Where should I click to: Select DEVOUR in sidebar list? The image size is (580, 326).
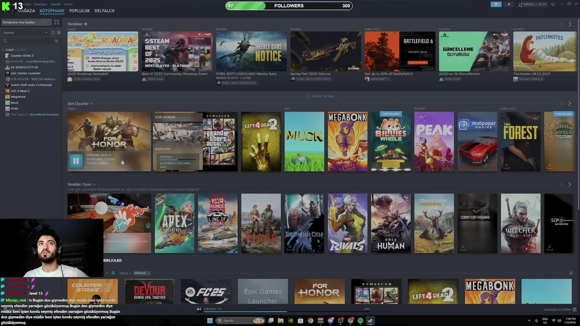[x=31, y=62]
